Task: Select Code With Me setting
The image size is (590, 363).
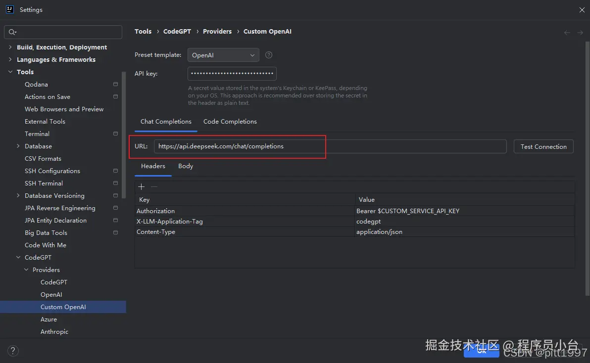Action: click(46, 245)
